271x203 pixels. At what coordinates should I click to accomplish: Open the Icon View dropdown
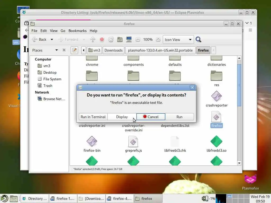coord(178,40)
